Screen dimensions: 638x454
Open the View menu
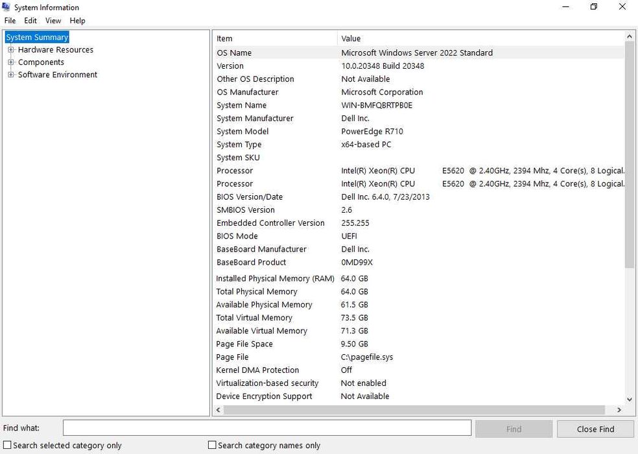click(53, 21)
